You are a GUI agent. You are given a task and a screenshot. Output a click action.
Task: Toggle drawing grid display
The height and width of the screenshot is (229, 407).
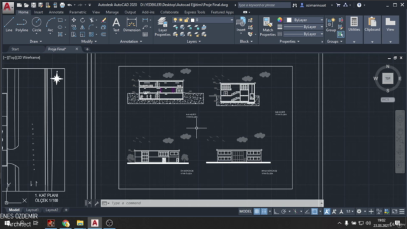coord(257,211)
